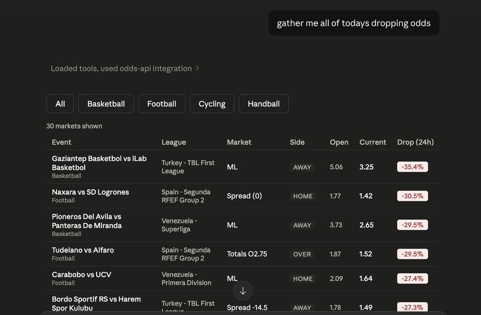Image resolution: width=481 pixels, height=315 pixels.
Task: Click the Side column header
Action: pos(297,142)
